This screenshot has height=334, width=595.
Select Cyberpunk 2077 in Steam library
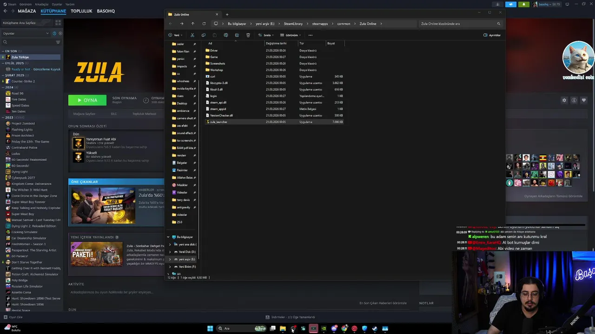pyautogui.click(x=23, y=178)
